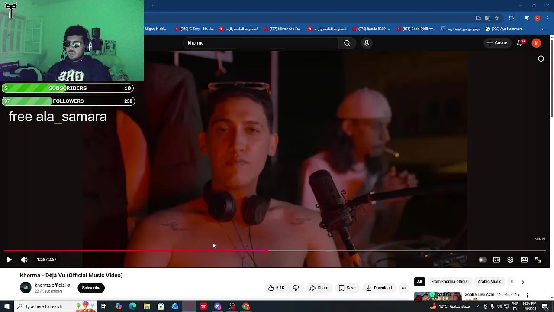Open the taskbar clock and calendar
The image size is (554, 312).
[530, 306]
